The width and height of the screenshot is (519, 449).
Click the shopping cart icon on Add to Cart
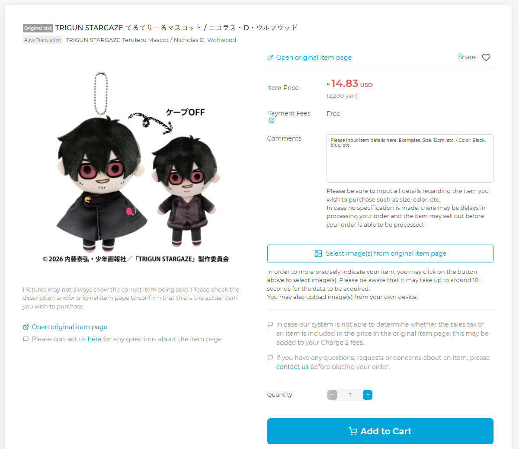[x=353, y=431]
